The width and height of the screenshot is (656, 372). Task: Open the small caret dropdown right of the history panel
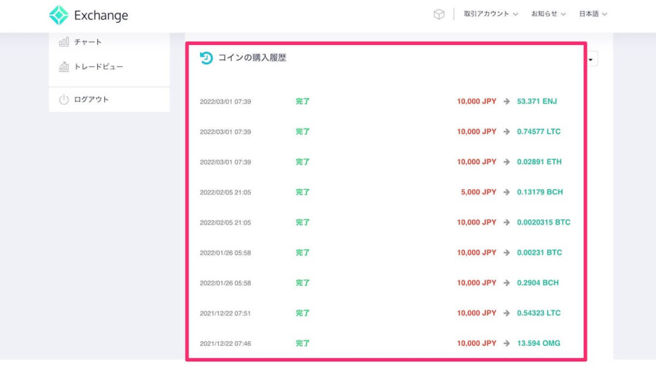click(592, 59)
